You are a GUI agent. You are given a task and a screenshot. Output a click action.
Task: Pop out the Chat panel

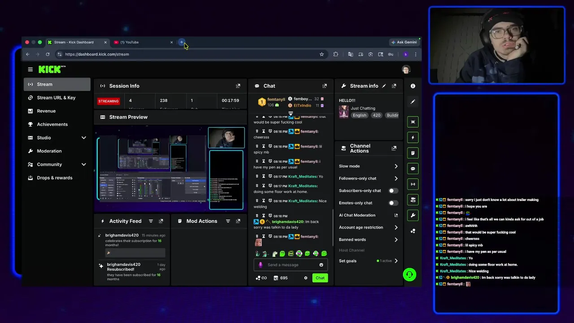tap(325, 86)
